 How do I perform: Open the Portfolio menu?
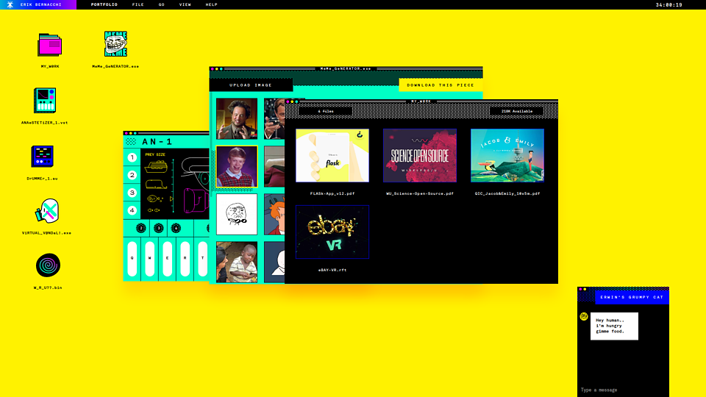(x=104, y=4)
